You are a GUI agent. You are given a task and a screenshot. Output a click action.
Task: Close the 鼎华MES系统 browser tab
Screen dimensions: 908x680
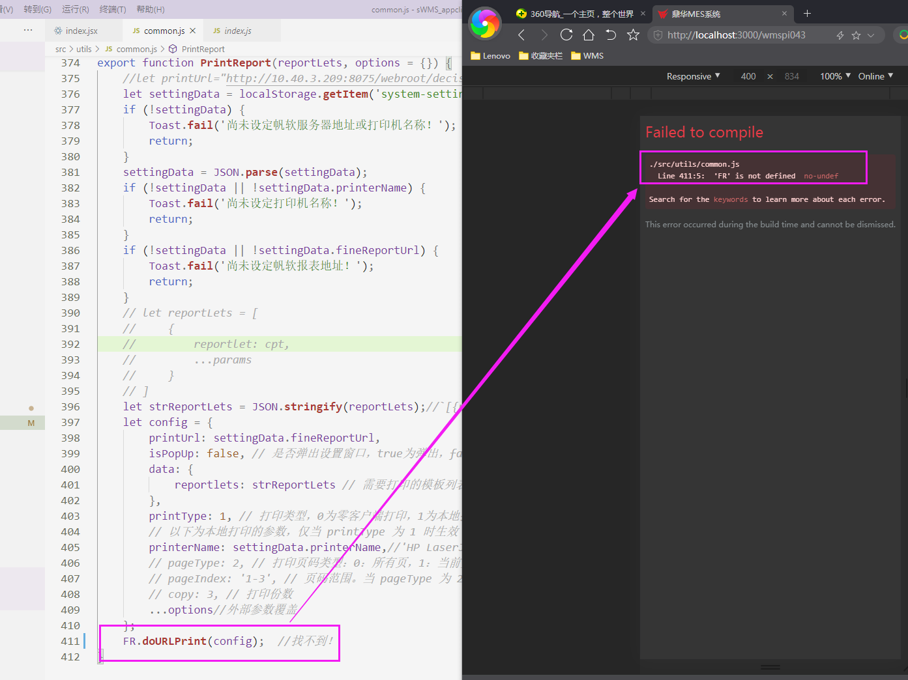[x=784, y=14]
